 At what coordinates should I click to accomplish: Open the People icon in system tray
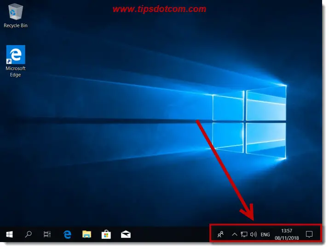click(220, 234)
